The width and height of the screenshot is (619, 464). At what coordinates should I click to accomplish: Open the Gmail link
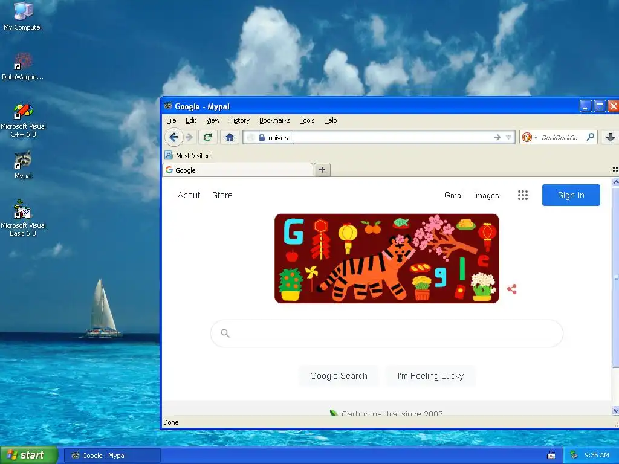point(455,195)
